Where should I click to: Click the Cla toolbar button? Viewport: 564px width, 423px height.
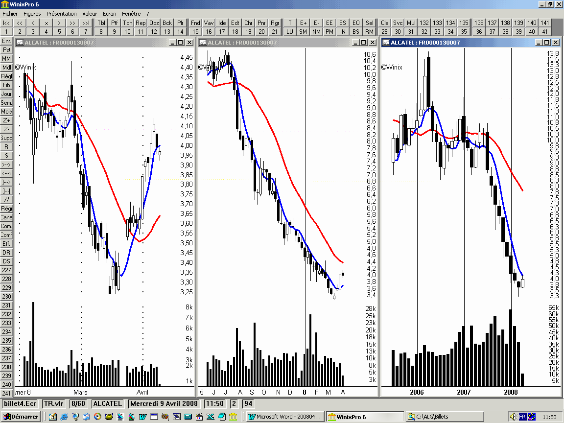click(x=384, y=23)
